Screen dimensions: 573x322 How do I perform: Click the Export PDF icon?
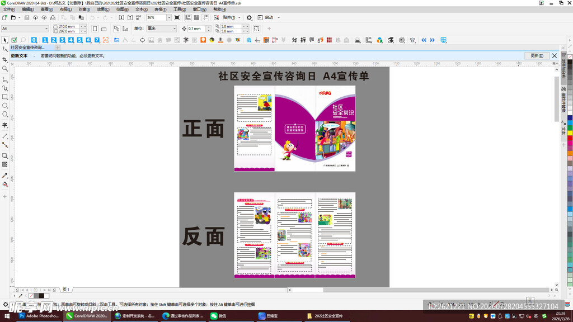click(139, 17)
